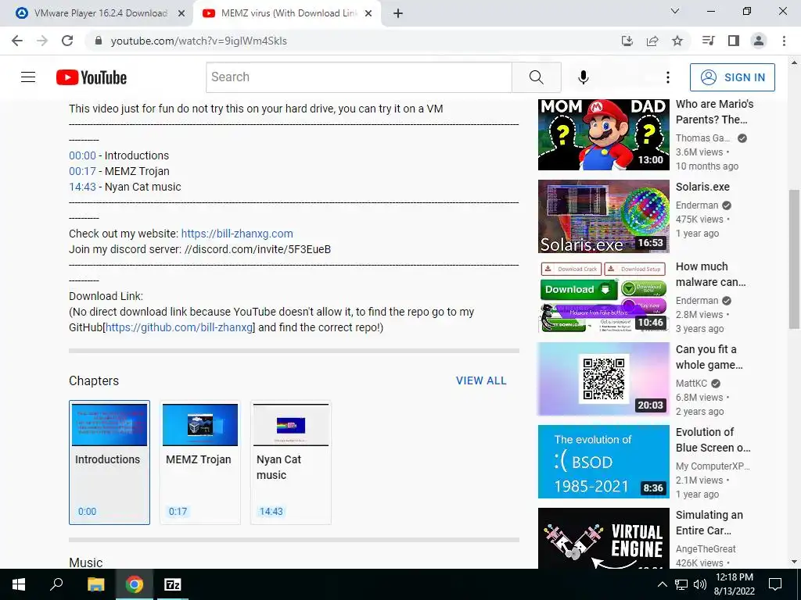The width and height of the screenshot is (801, 600).
Task: Click 'Simulating an Entire Car...' title
Action: pos(709,523)
